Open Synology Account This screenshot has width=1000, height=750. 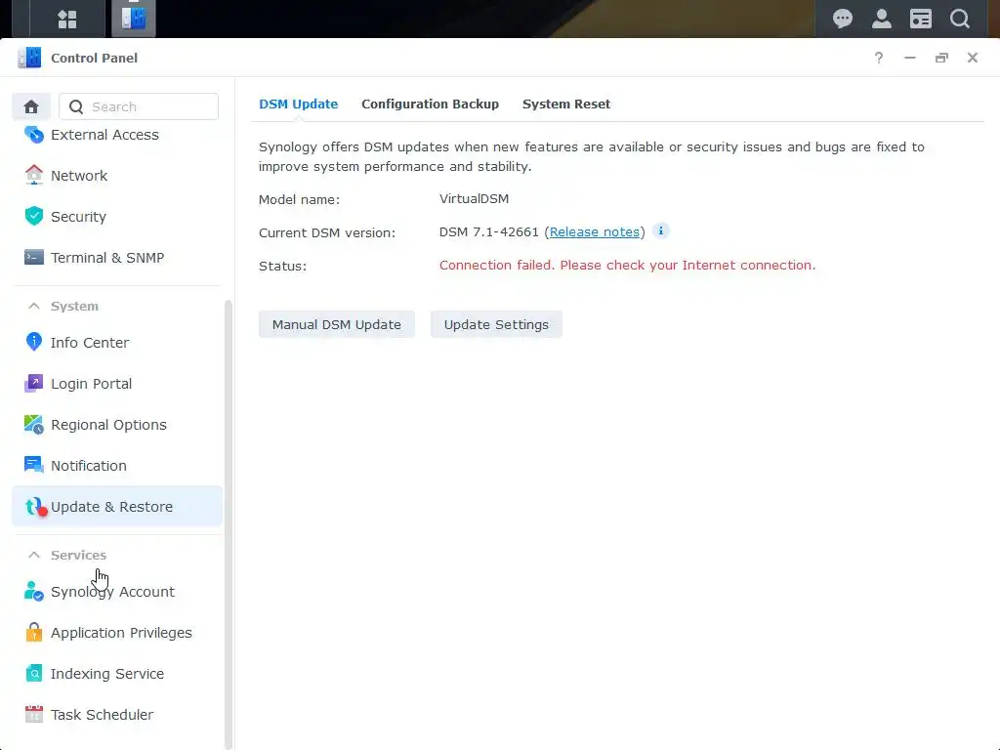point(117,591)
